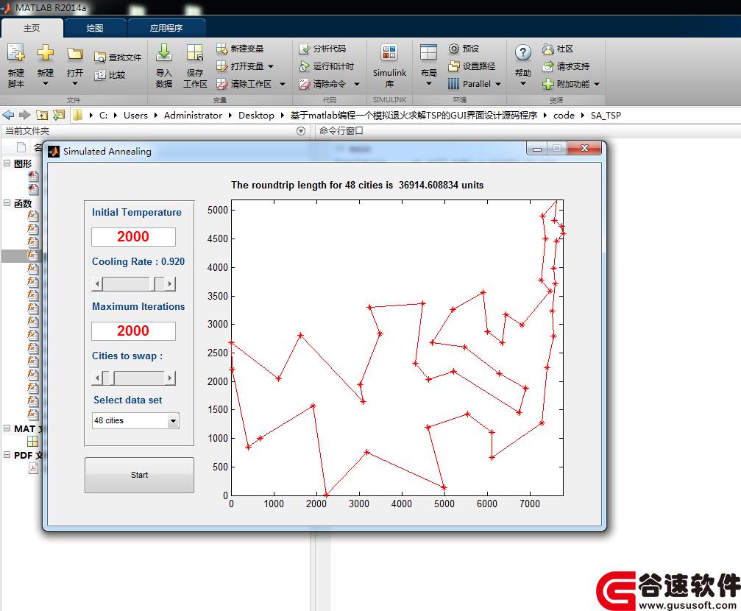Click Request Support (请求支持) icon

[547, 66]
